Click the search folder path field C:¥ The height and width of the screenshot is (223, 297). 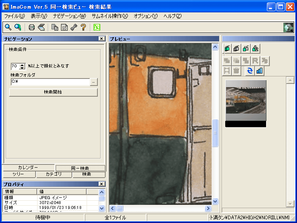point(50,82)
